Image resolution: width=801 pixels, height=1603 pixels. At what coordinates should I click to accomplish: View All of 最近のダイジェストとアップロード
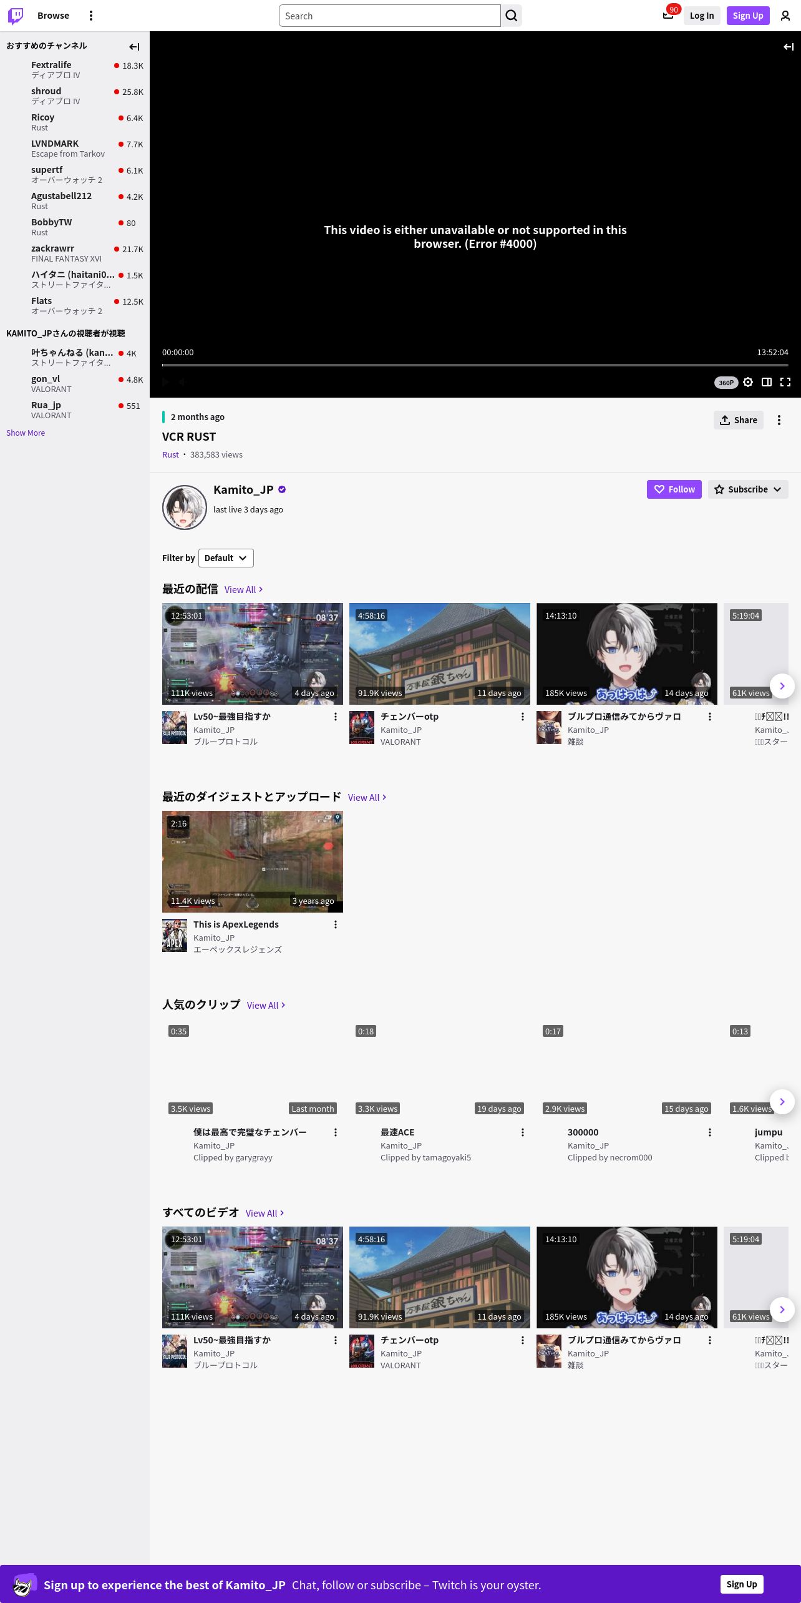pyautogui.click(x=367, y=797)
